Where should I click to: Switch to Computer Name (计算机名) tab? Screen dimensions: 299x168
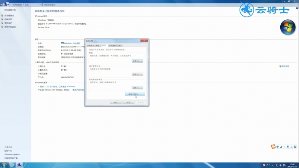tap(91, 46)
